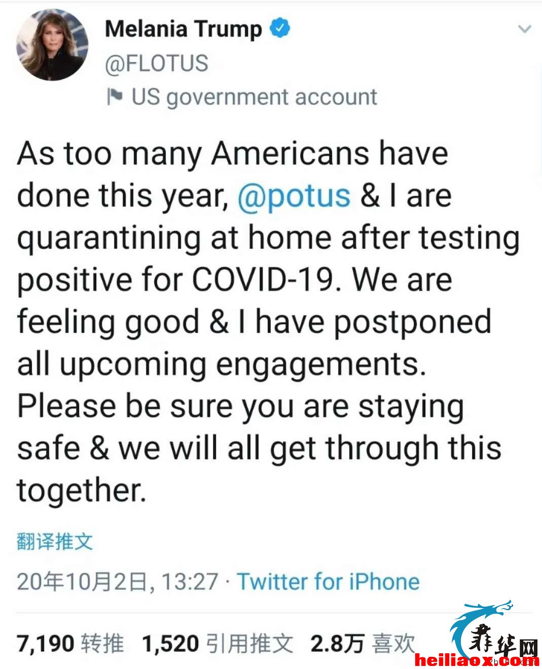Click the US government account flag icon
This screenshot has height=669, width=542.
[115, 96]
